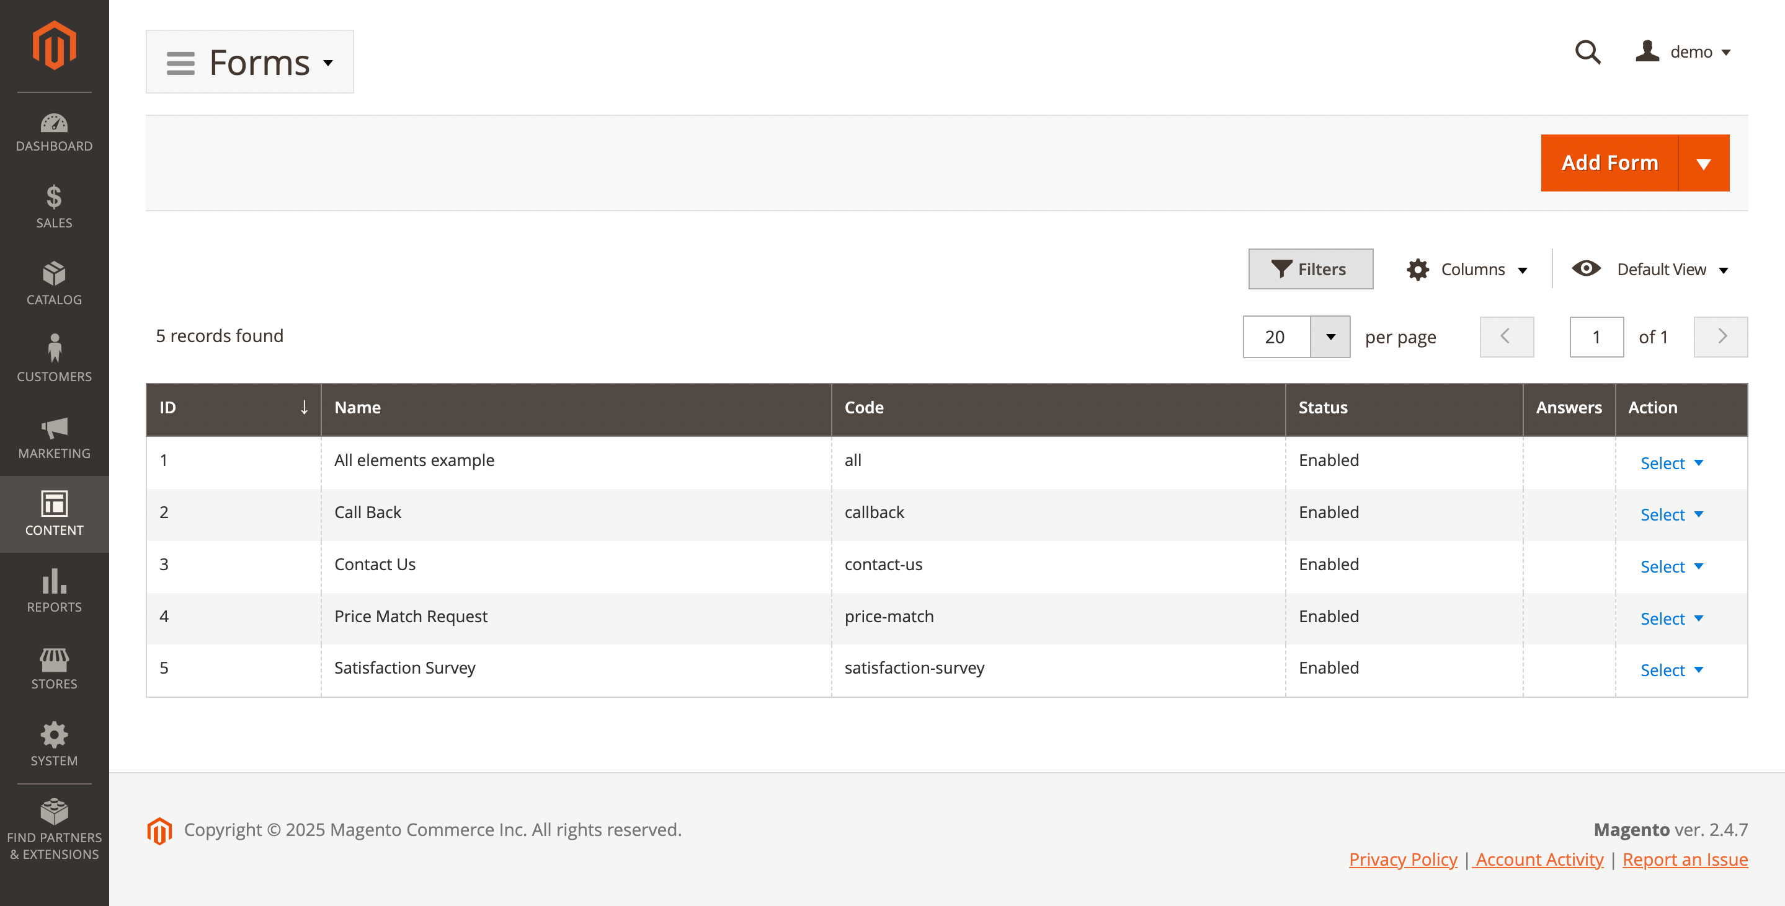Click the search magnifier icon
Image resolution: width=1785 pixels, height=906 pixels.
(x=1587, y=52)
